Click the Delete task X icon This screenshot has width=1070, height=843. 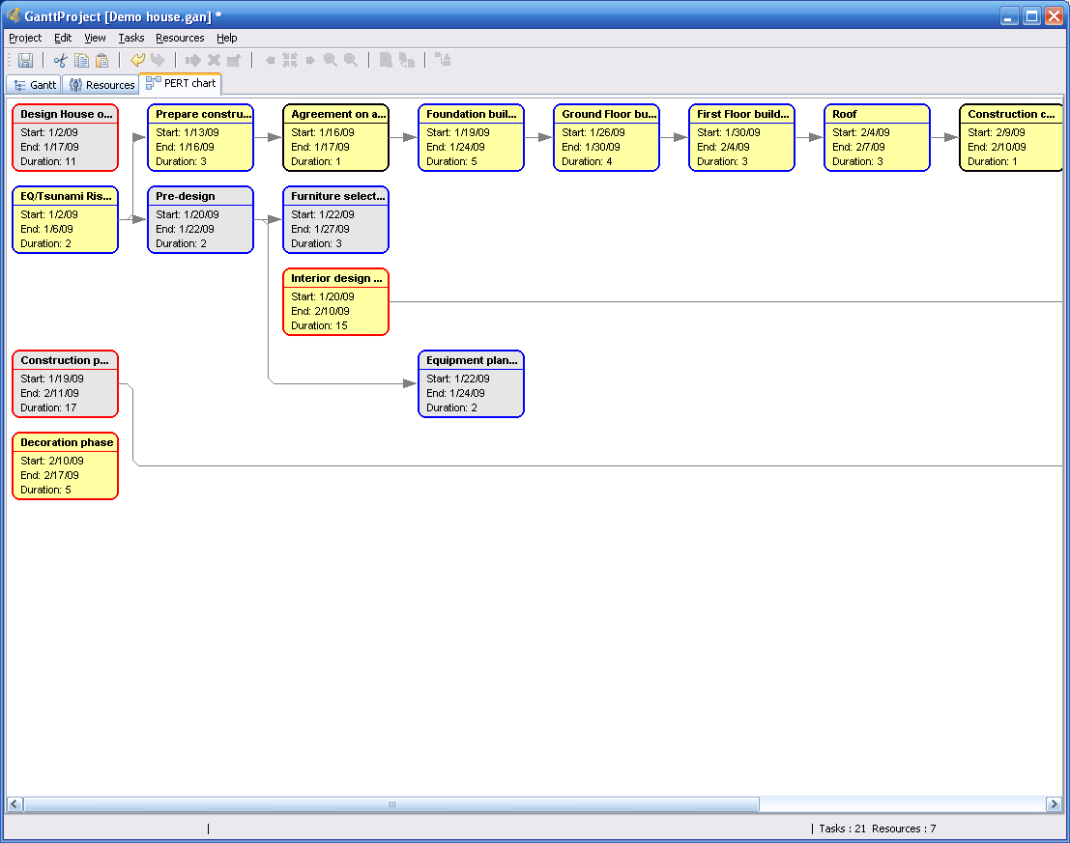(x=214, y=61)
